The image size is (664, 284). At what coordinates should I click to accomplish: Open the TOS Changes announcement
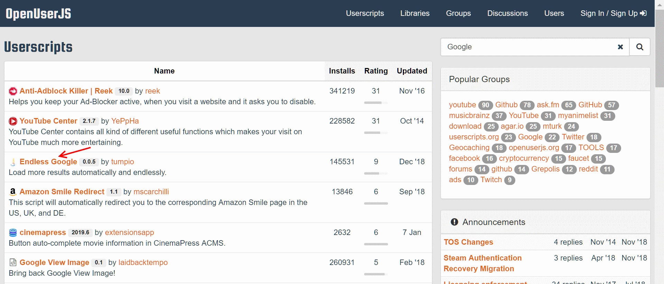coord(468,242)
